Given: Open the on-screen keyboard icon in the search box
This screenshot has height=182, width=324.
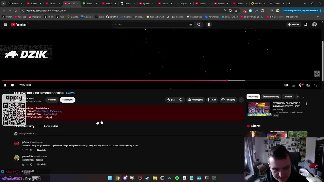Looking at the screenshot, I should 191,25.
